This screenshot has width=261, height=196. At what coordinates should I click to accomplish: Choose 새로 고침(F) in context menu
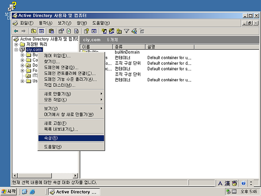pos(71,123)
